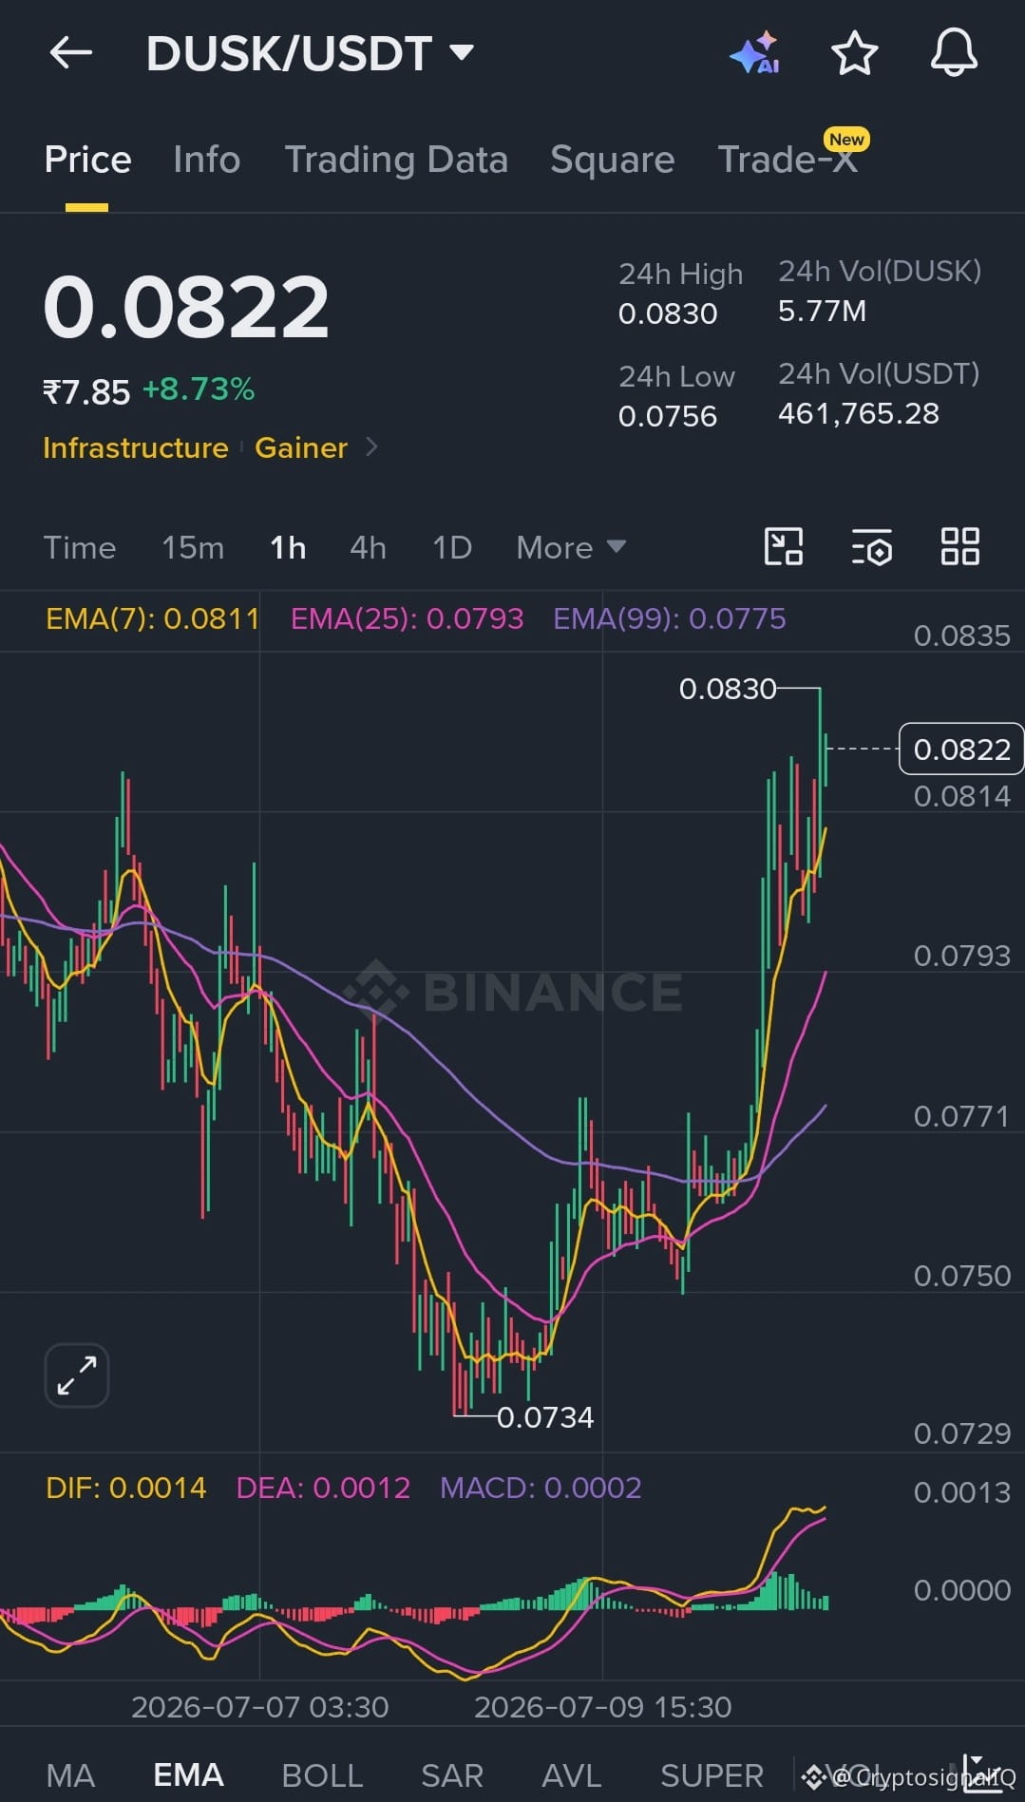Tap the 2026-07-09 15:30 time label
Image resolution: width=1025 pixels, height=1802 pixels.
tap(603, 1707)
